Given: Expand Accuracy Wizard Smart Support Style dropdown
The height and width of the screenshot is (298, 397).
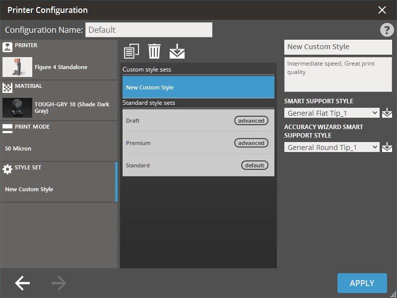Looking at the screenshot, I should [331, 148].
